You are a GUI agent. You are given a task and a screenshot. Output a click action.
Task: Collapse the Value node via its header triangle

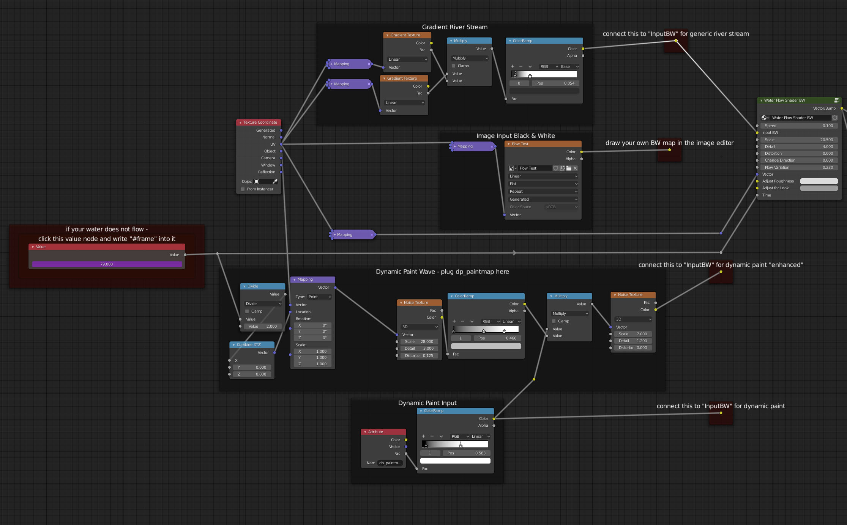[33, 247]
